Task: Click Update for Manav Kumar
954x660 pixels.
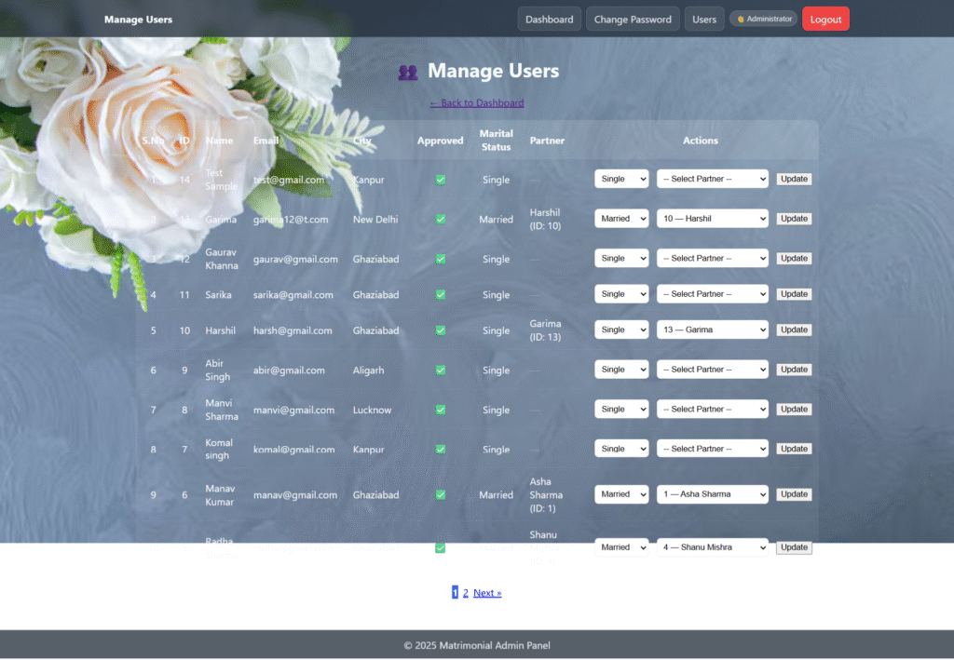Action: pyautogui.click(x=793, y=494)
